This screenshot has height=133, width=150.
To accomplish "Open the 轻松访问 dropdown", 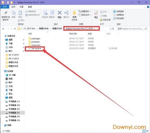I will pyautogui.click(x=85, y=15).
